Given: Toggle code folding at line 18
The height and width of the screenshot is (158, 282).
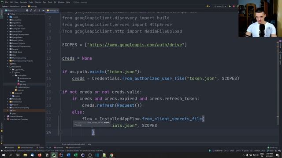Looking at the screenshot, I should [60, 92].
